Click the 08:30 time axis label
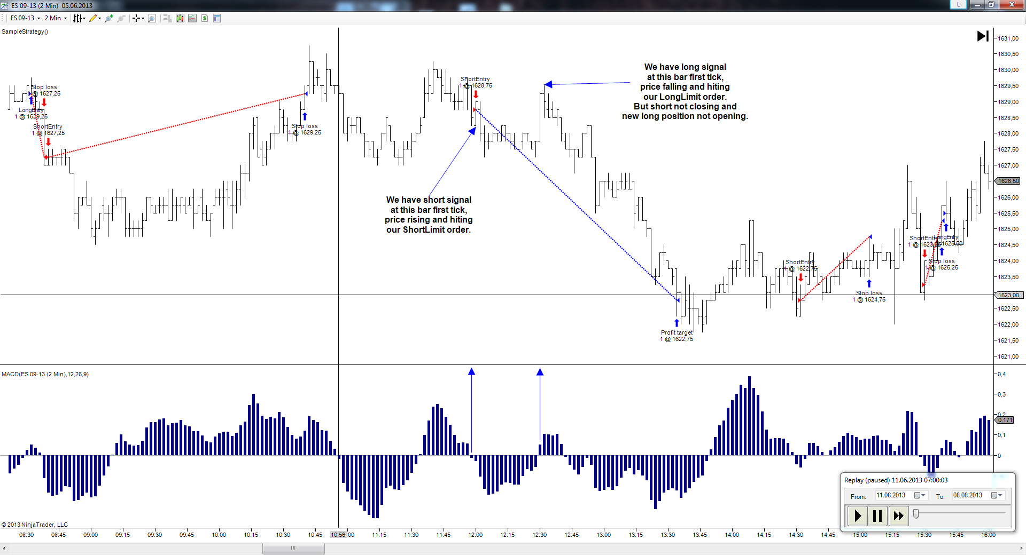The height and width of the screenshot is (555, 1026). tap(26, 535)
